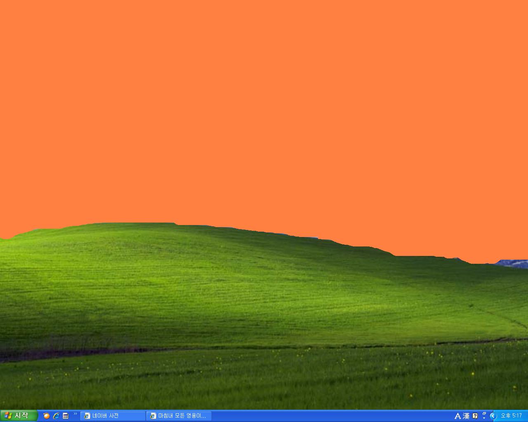Image resolution: width=528 pixels, height=422 pixels.
Task: Expand hidden system tray icons
Action: point(493,416)
